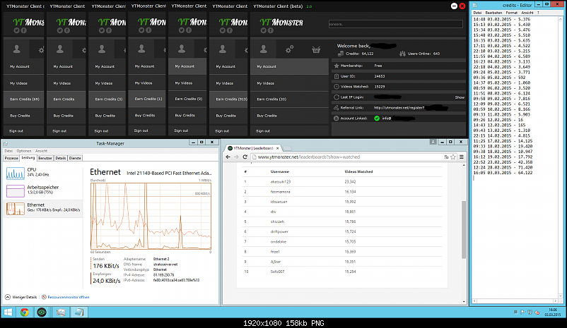Go back in the Chrome window
The image size is (567, 328).
pyautogui.click(x=228, y=157)
